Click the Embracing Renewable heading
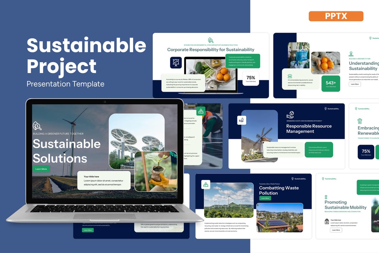The image size is (379, 253). [368, 130]
